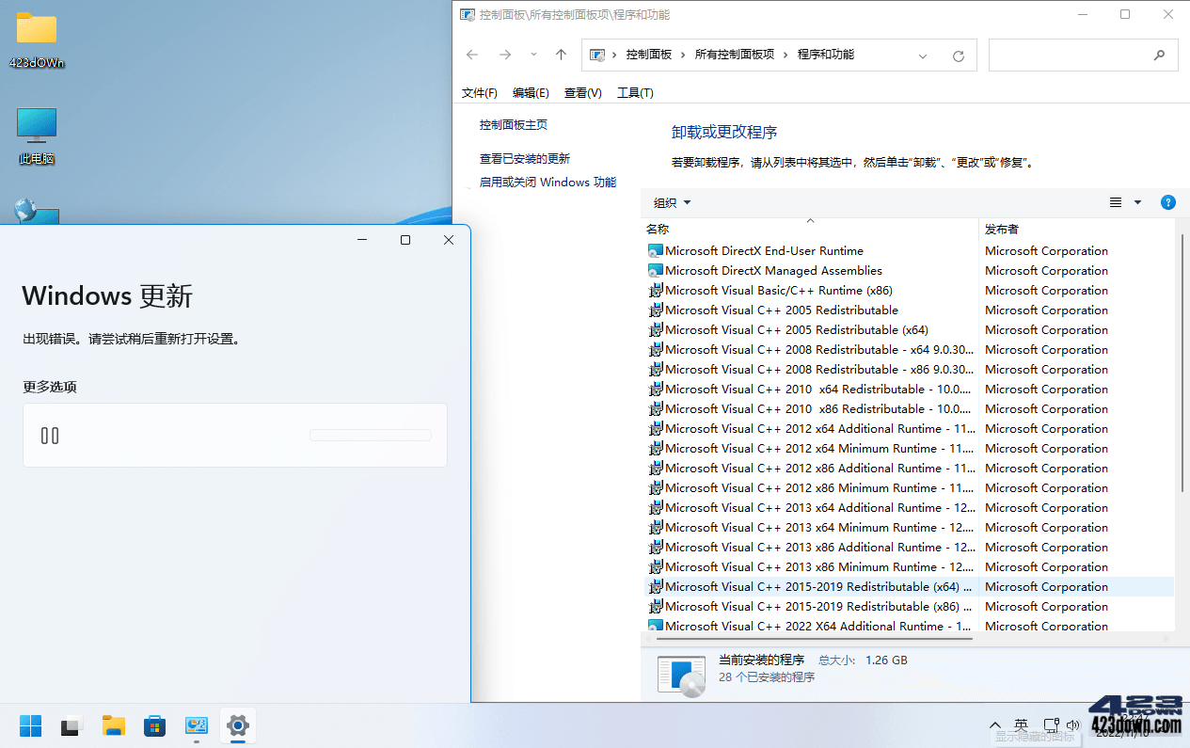The image size is (1190, 748).
Task: Click the refresh icon in address bar
Action: [958, 55]
